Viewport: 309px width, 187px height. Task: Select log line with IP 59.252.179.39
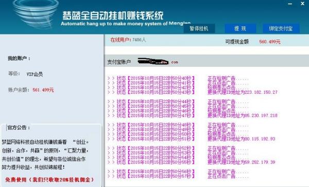coord(191,162)
